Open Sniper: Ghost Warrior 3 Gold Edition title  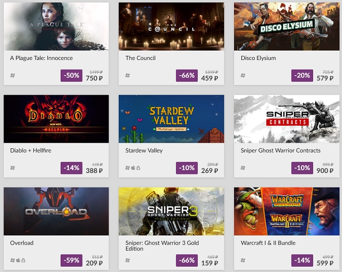click(162, 246)
